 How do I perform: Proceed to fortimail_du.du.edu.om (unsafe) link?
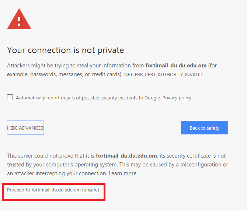pos(53,190)
